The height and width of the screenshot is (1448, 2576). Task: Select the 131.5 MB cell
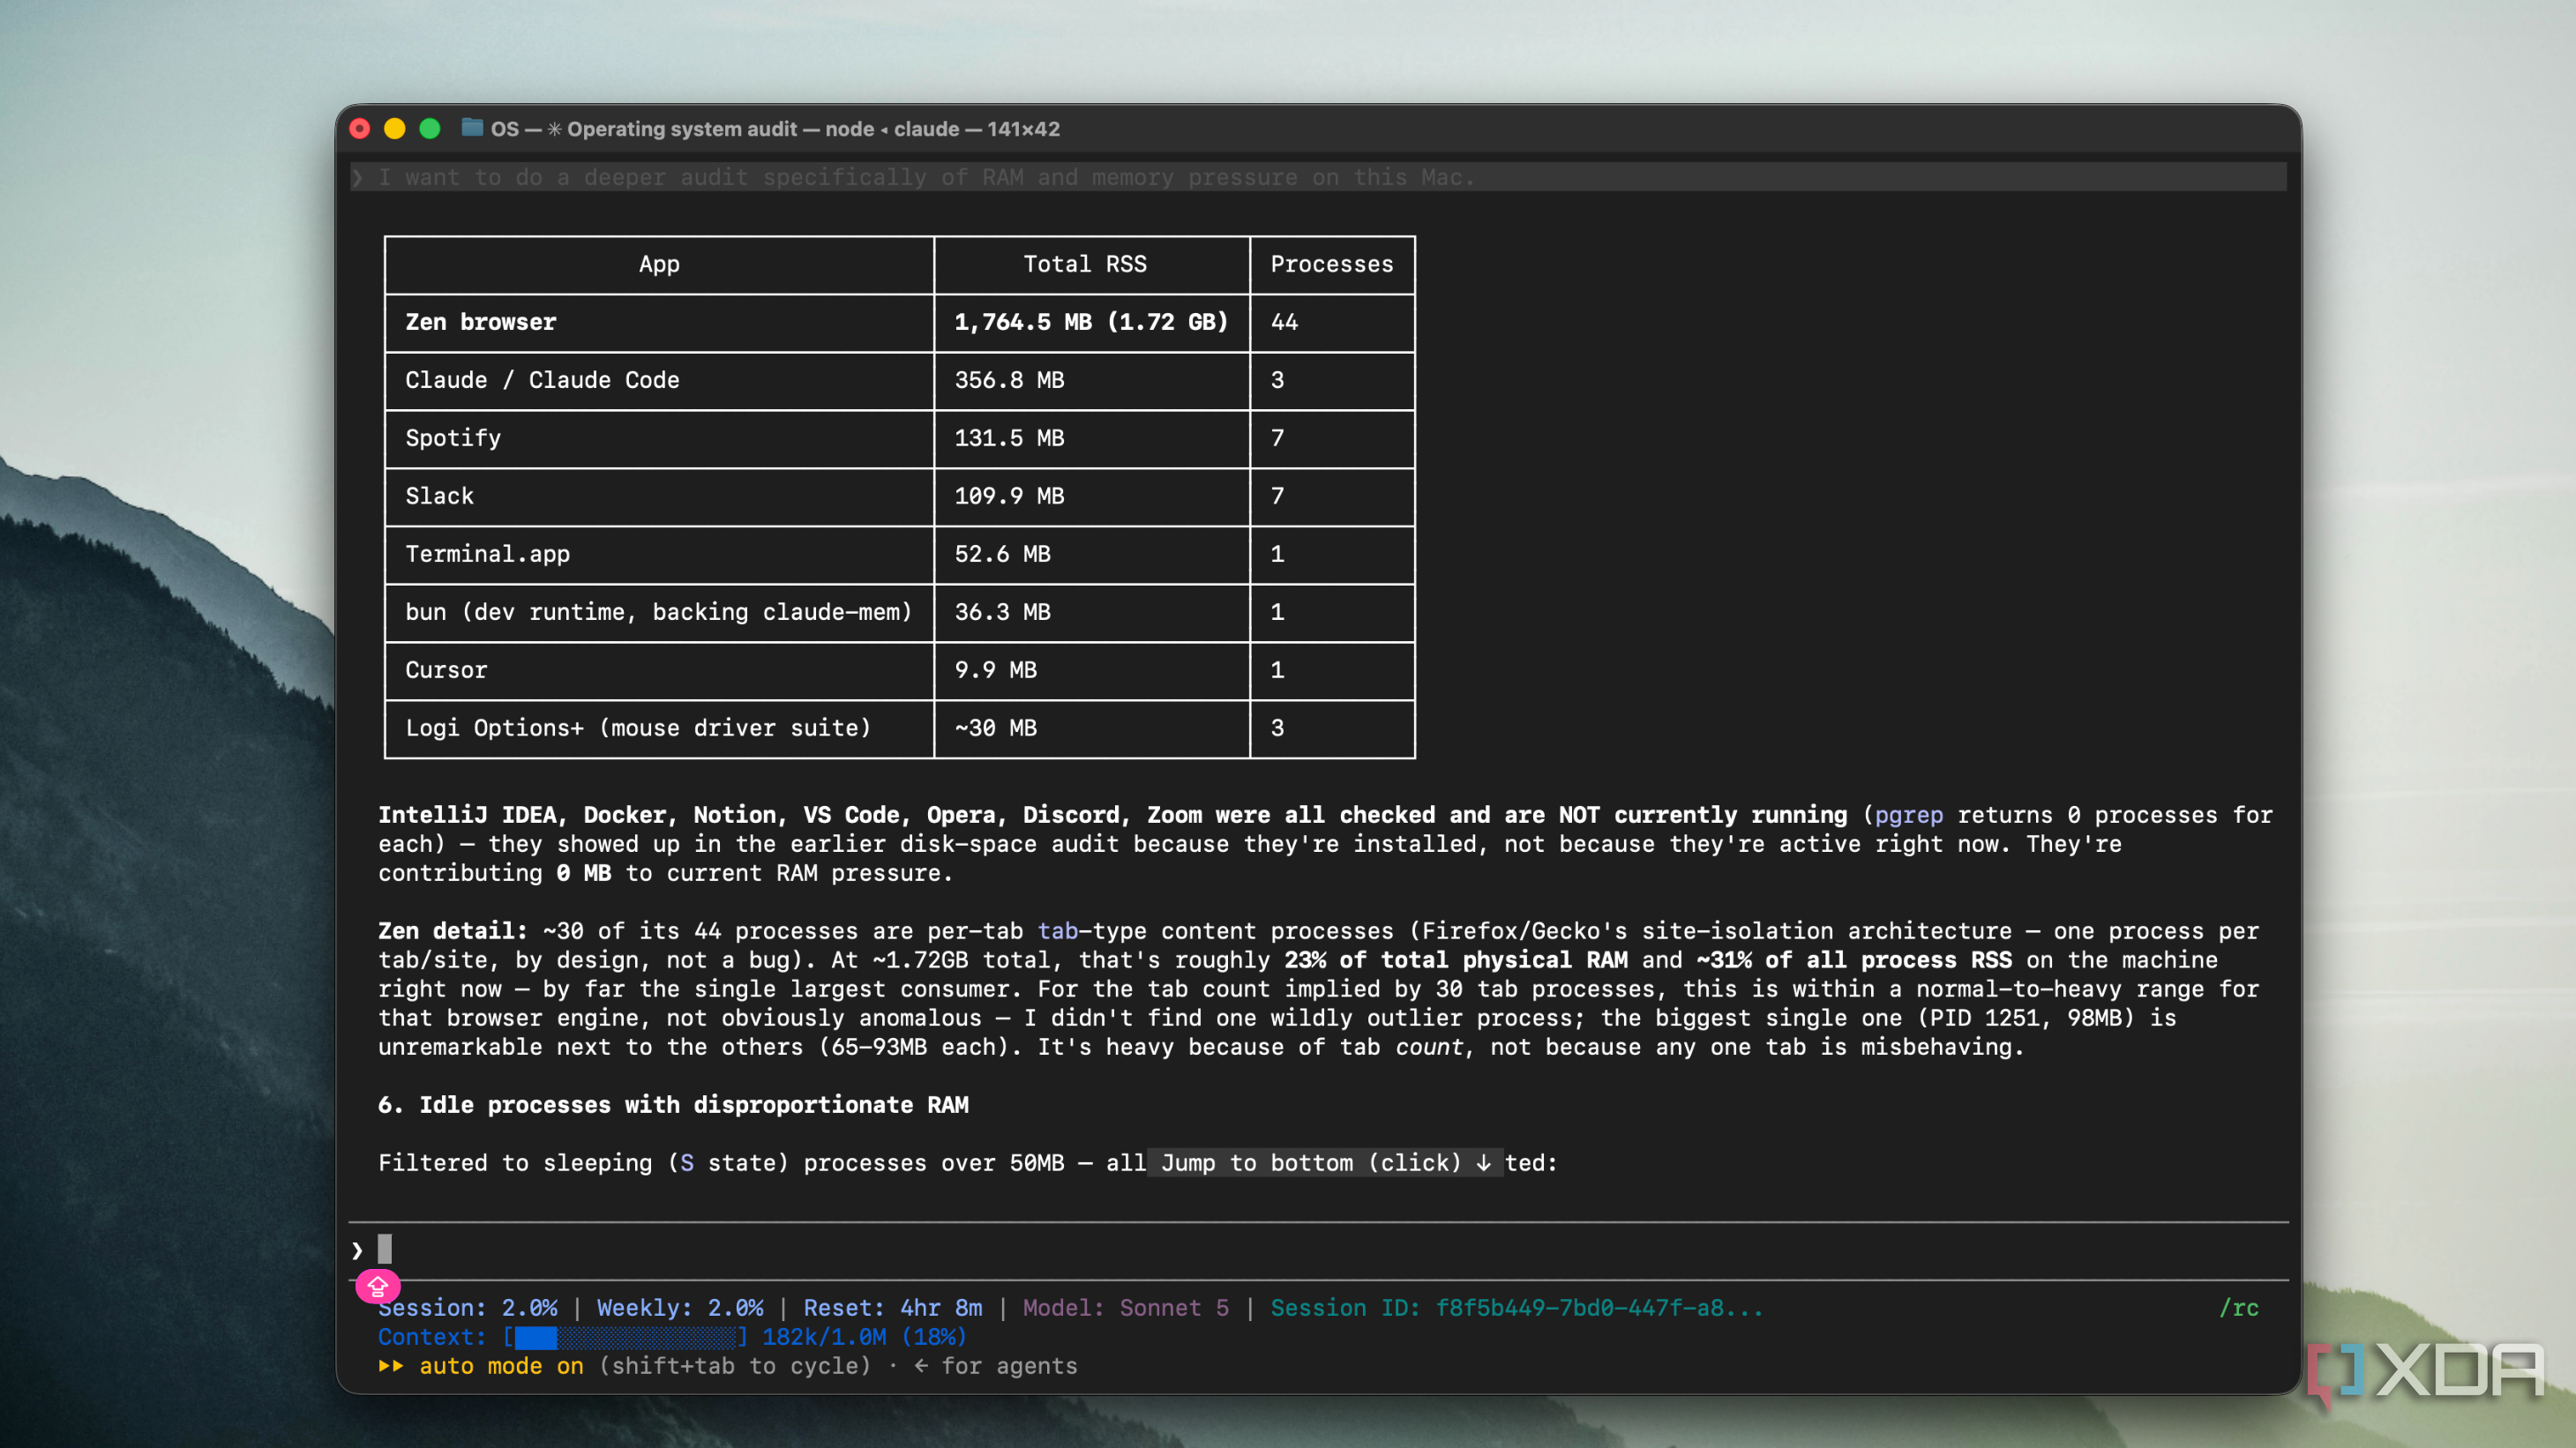coord(1091,438)
